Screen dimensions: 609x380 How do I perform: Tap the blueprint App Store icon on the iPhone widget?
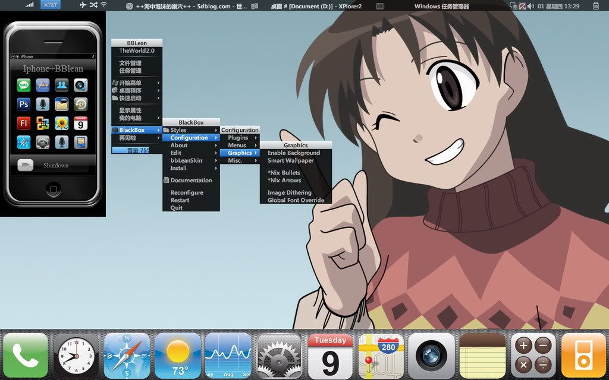[43, 85]
